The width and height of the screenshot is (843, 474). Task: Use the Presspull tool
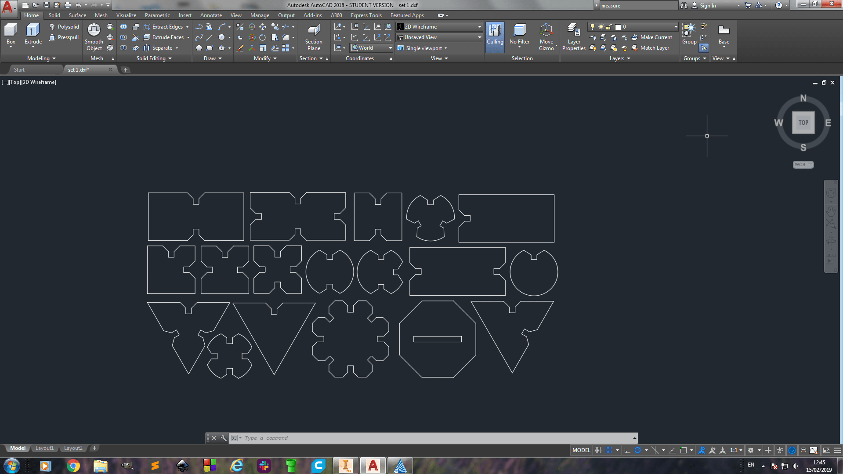click(x=64, y=37)
